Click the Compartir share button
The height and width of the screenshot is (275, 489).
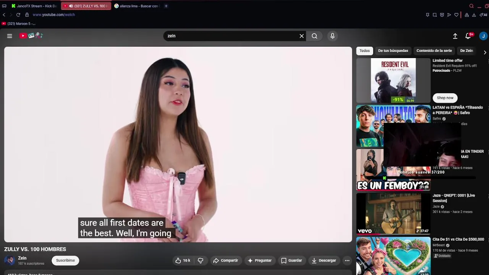[x=226, y=260]
